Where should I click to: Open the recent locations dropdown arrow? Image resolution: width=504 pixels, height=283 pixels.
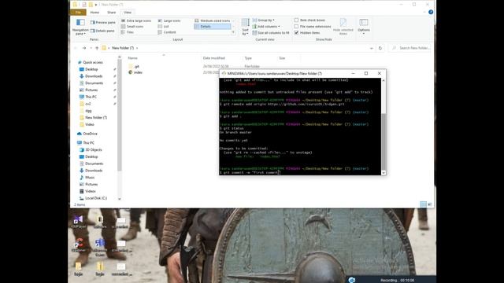click(x=91, y=48)
